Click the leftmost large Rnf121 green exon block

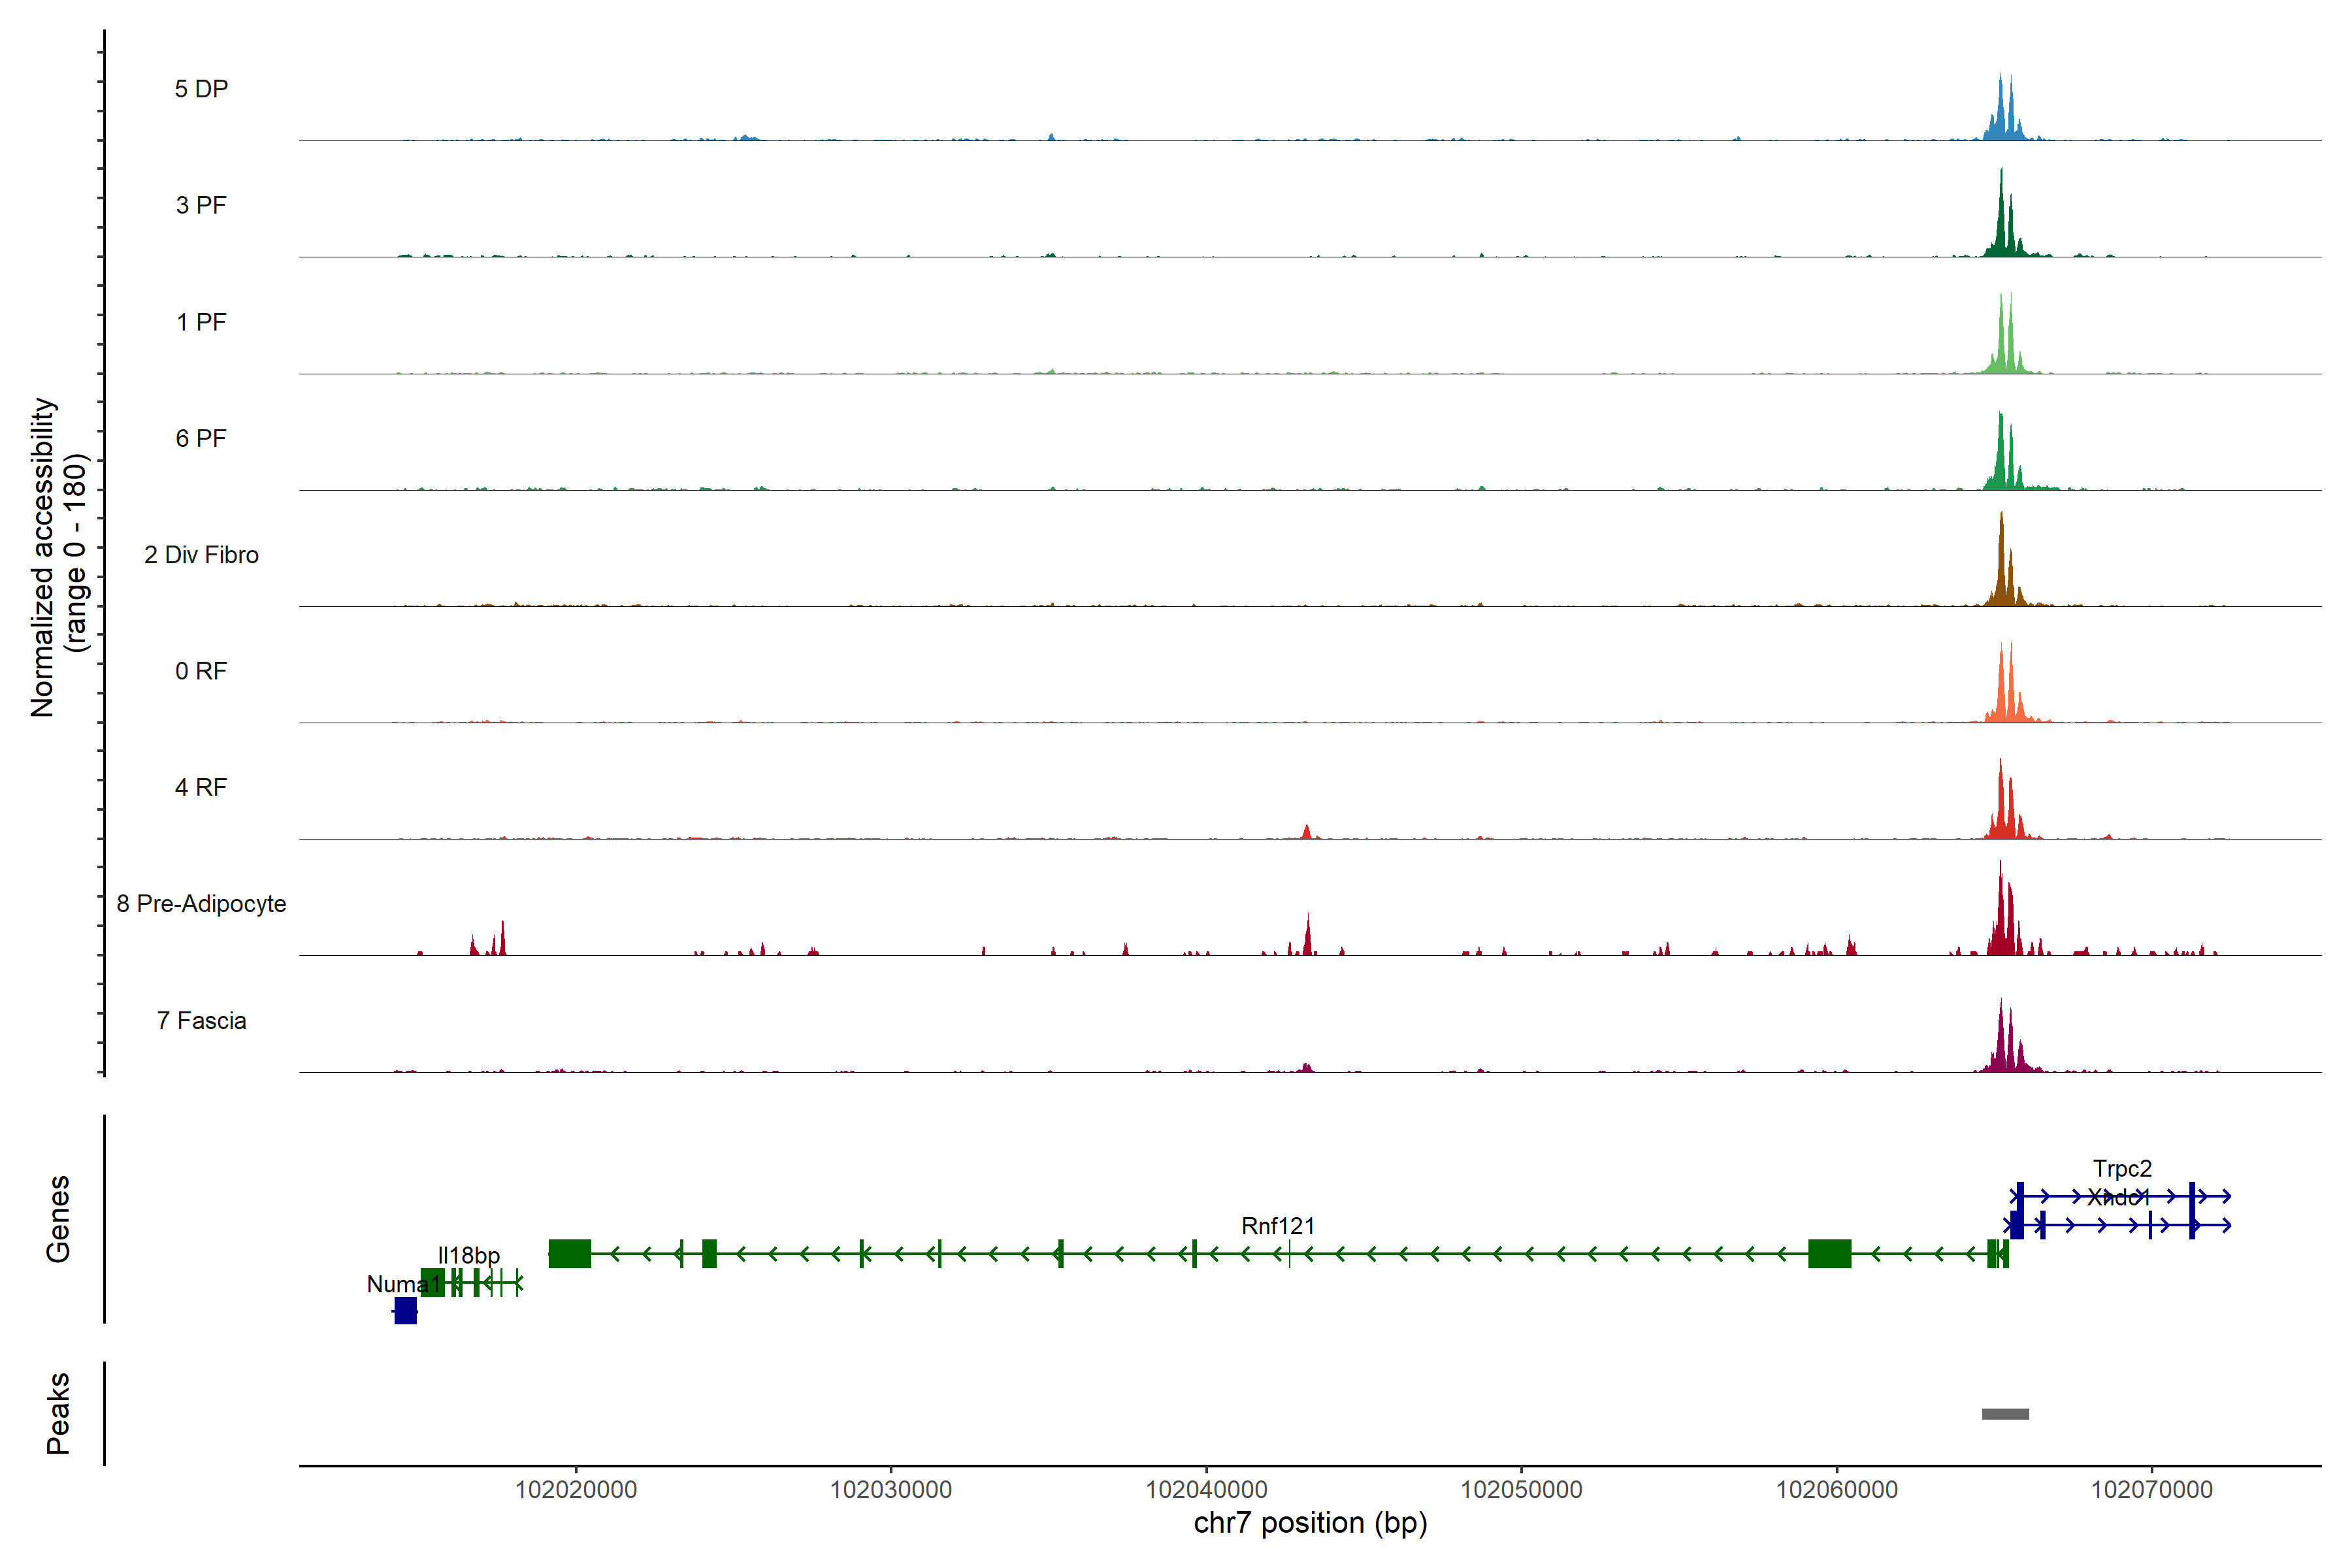pos(570,1253)
